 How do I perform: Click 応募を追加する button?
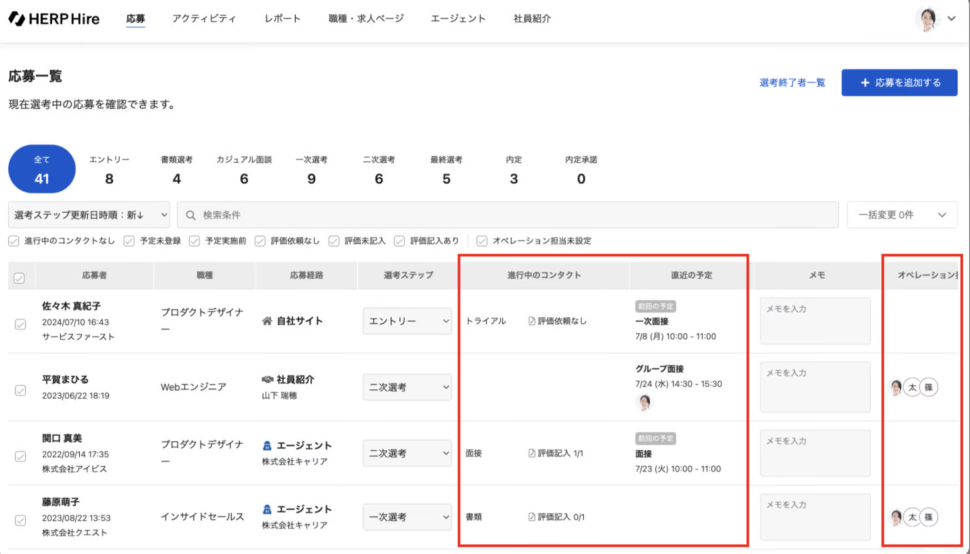tap(900, 83)
